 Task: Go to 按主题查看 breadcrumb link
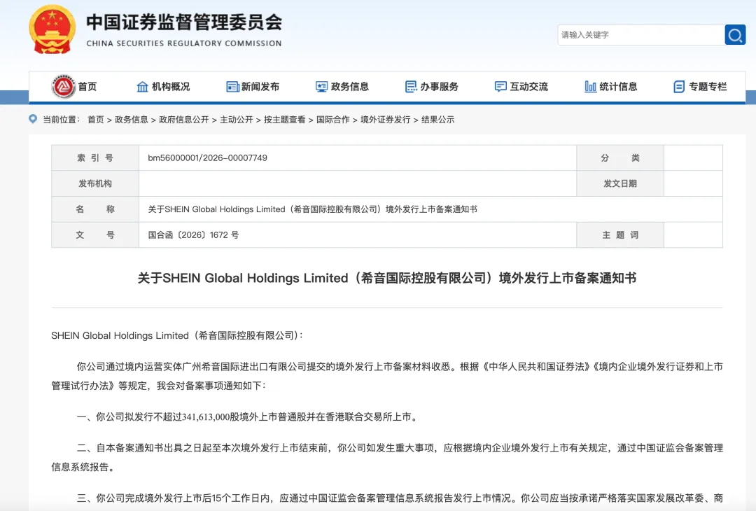[284, 120]
